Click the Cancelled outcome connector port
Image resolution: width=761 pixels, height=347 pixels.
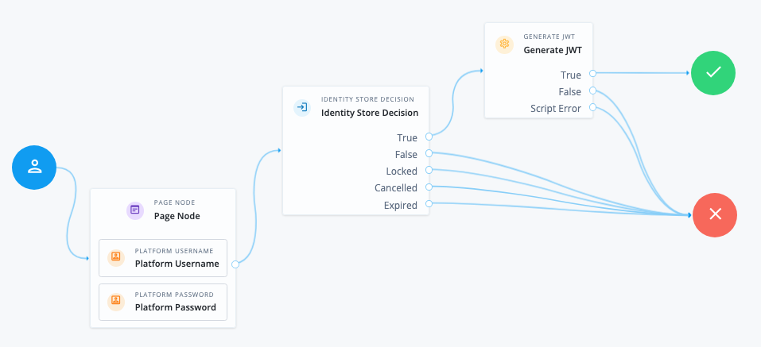point(429,187)
